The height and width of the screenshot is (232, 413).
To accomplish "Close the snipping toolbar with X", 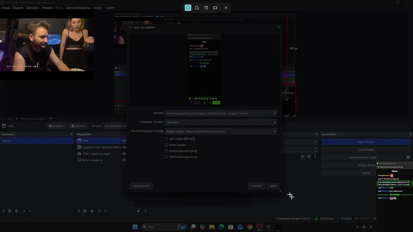I will pyautogui.click(x=226, y=8).
